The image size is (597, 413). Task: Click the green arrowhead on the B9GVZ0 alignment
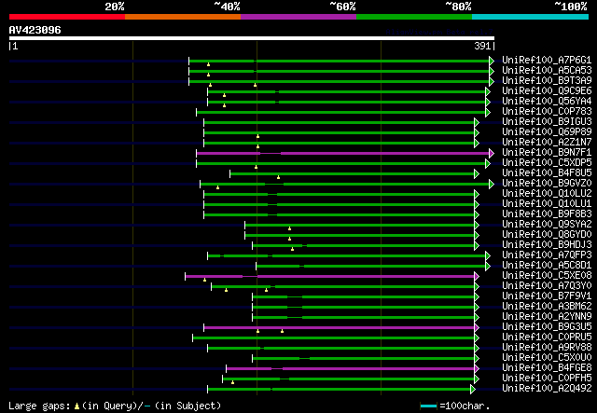coord(492,185)
